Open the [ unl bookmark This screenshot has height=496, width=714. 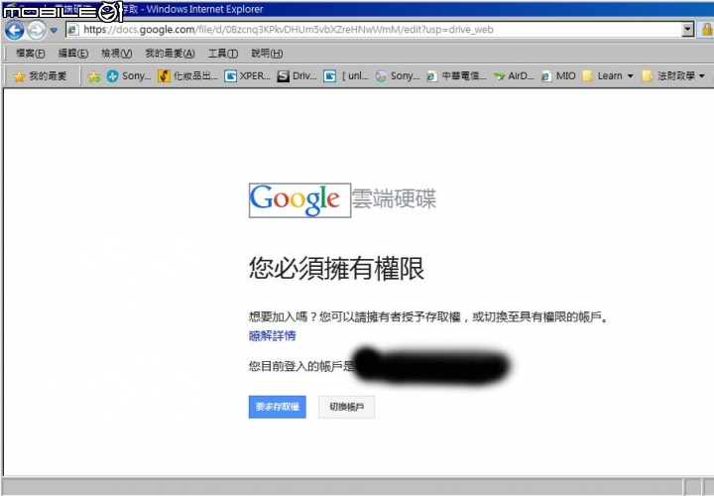346,76
